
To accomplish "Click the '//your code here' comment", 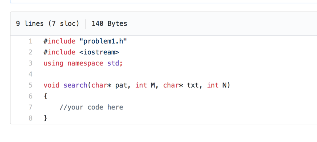I will [x=91, y=107].
